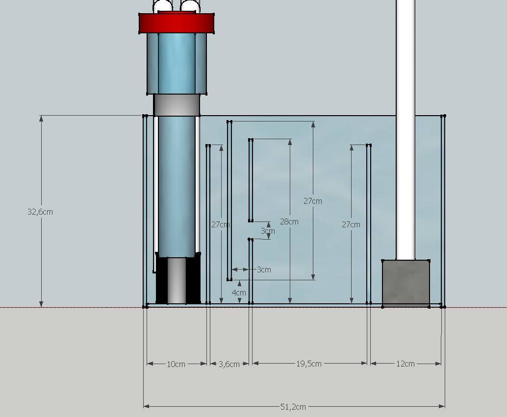Click the 12cm dimension label
The image size is (507, 417).
(x=406, y=364)
